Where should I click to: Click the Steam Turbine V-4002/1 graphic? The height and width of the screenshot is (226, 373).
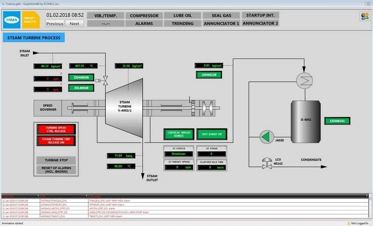click(124, 108)
